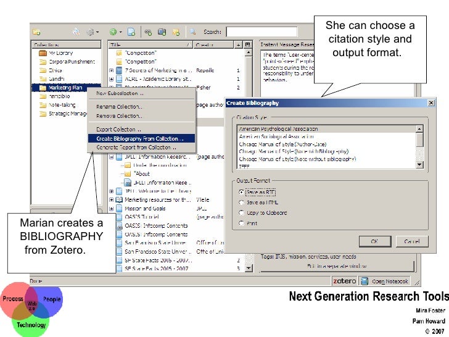Choose Export Collection menu entry

coord(142,129)
